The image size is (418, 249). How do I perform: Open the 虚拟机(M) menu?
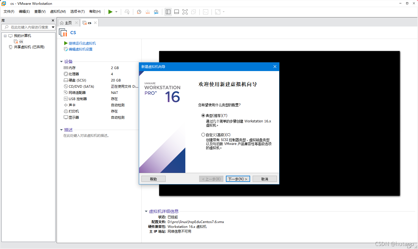pyautogui.click(x=58, y=12)
